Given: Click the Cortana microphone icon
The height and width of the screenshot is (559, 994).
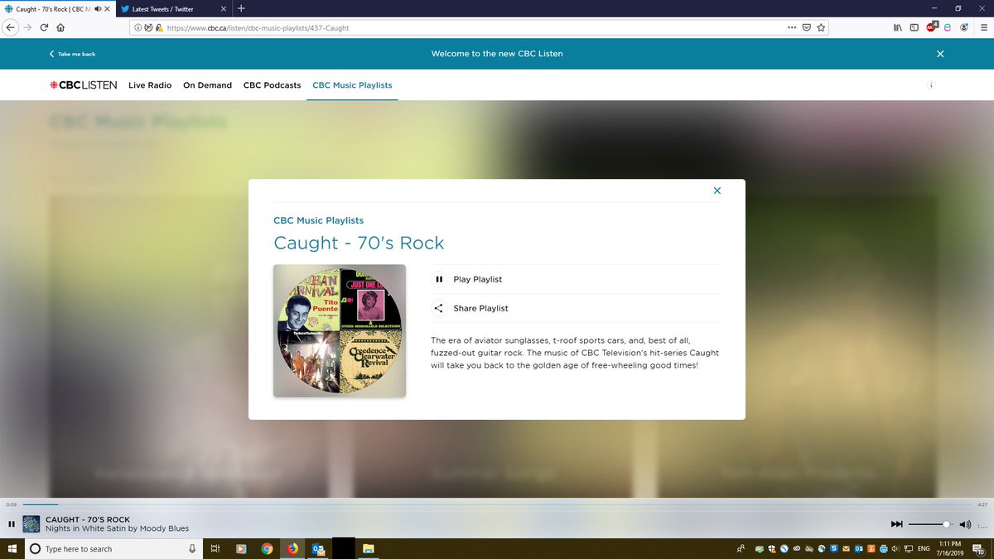Looking at the screenshot, I should [x=192, y=548].
